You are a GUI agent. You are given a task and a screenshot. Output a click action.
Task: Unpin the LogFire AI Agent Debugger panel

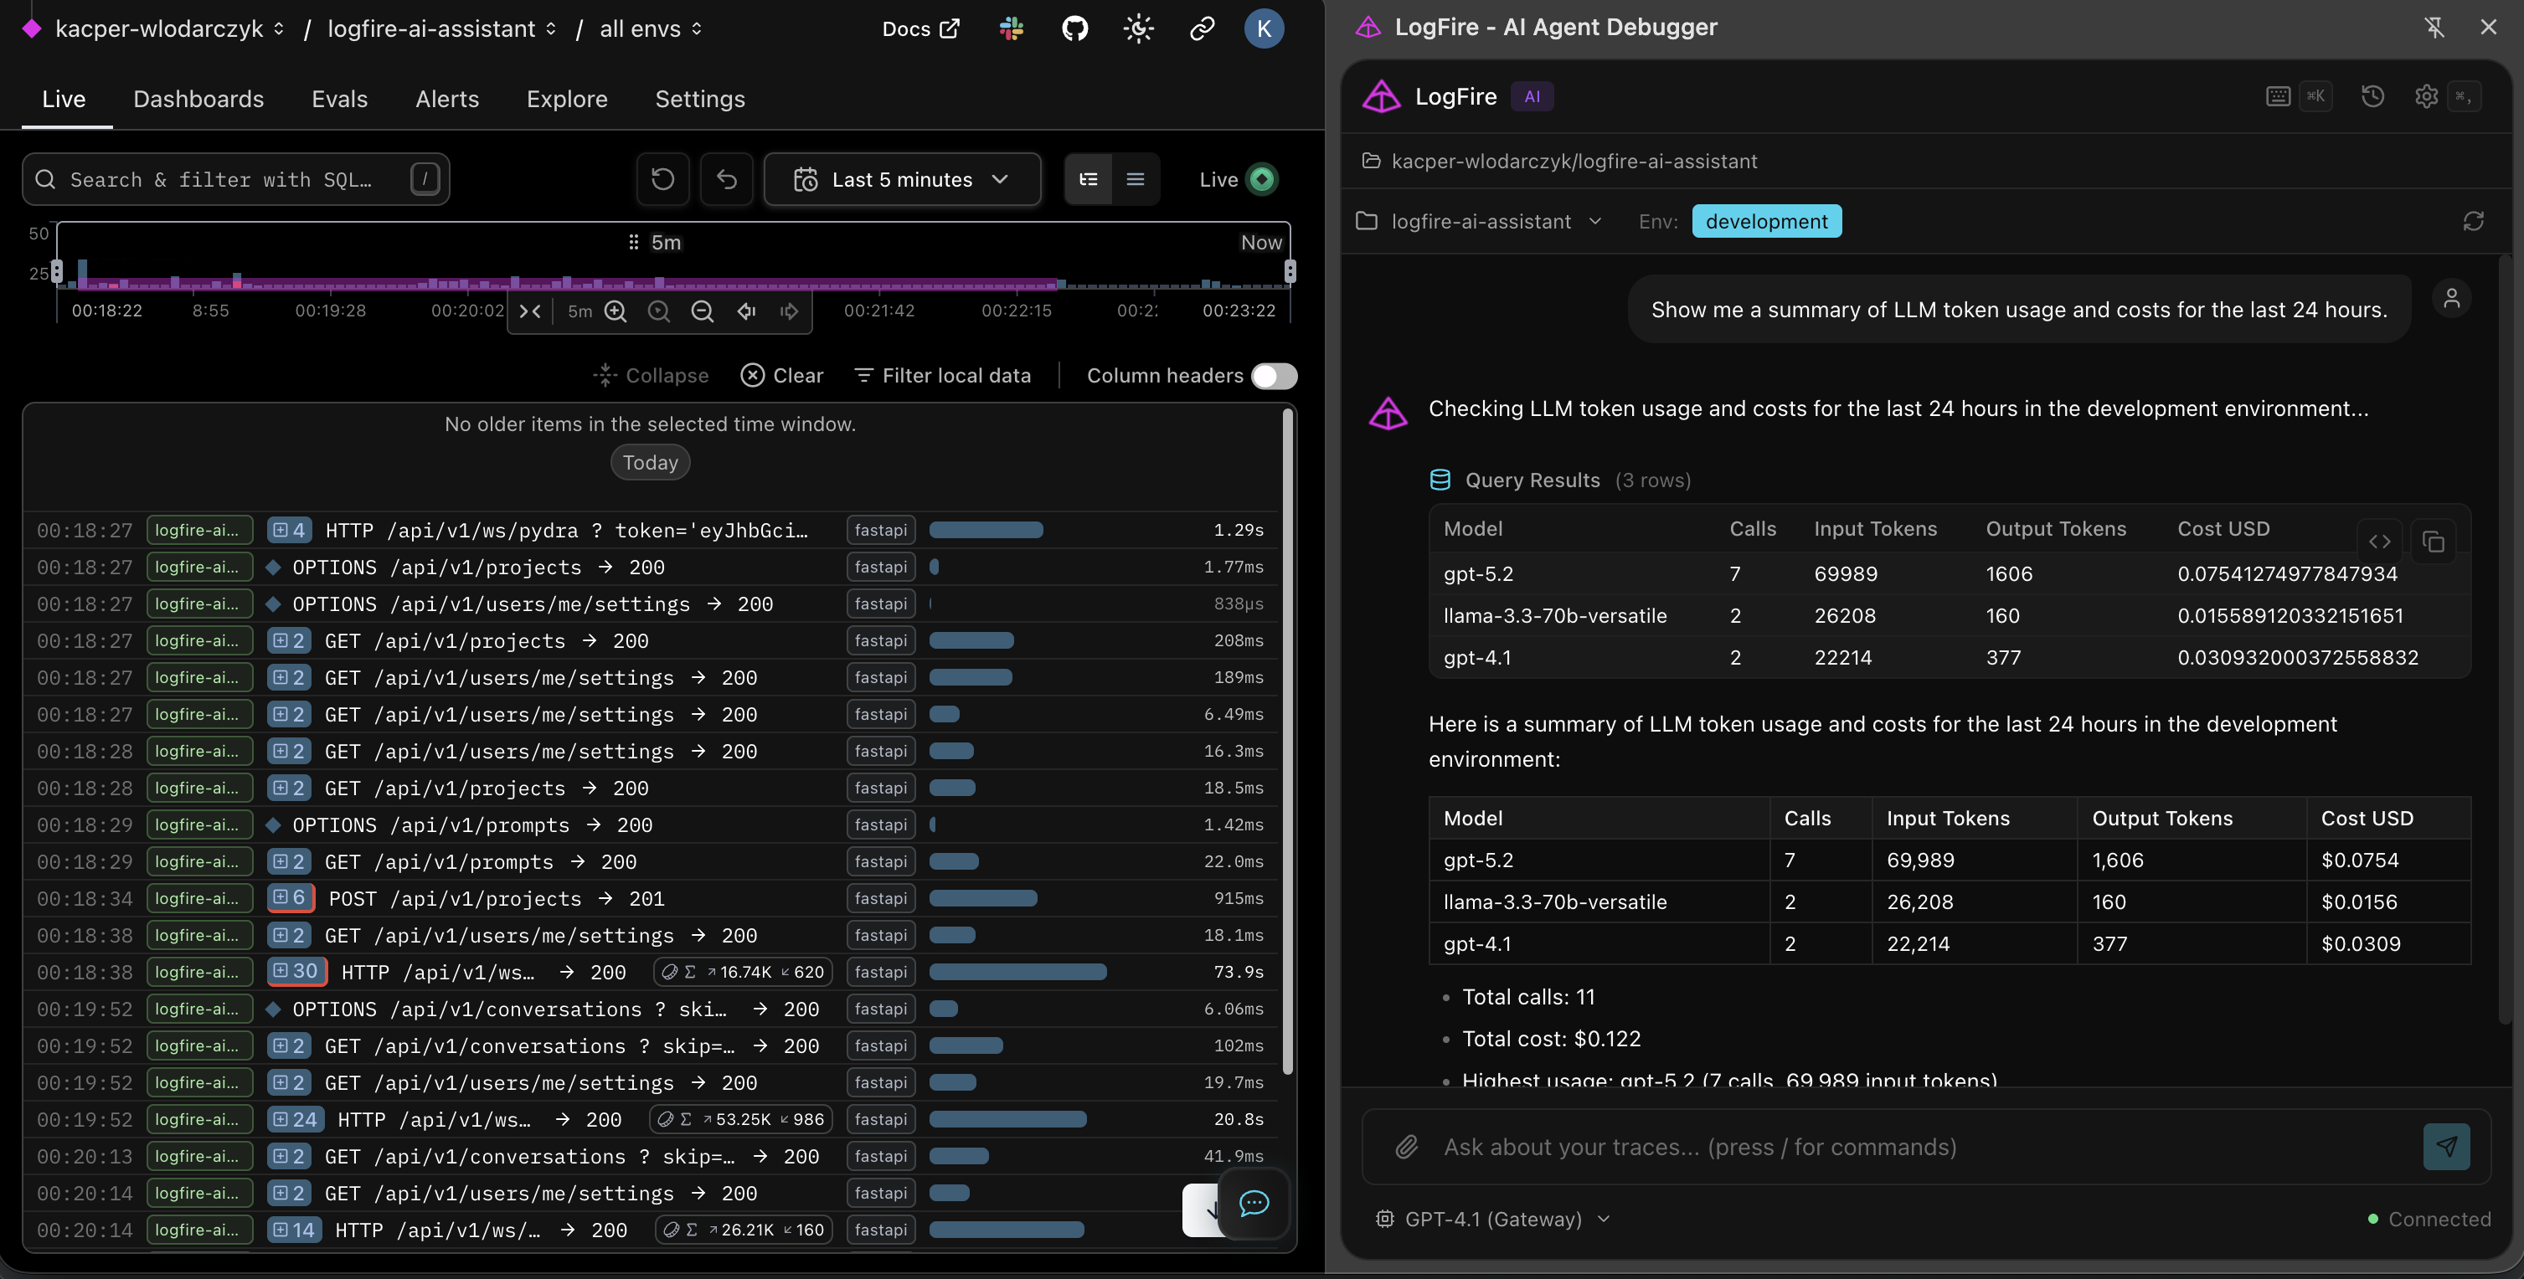pyautogui.click(x=2434, y=28)
